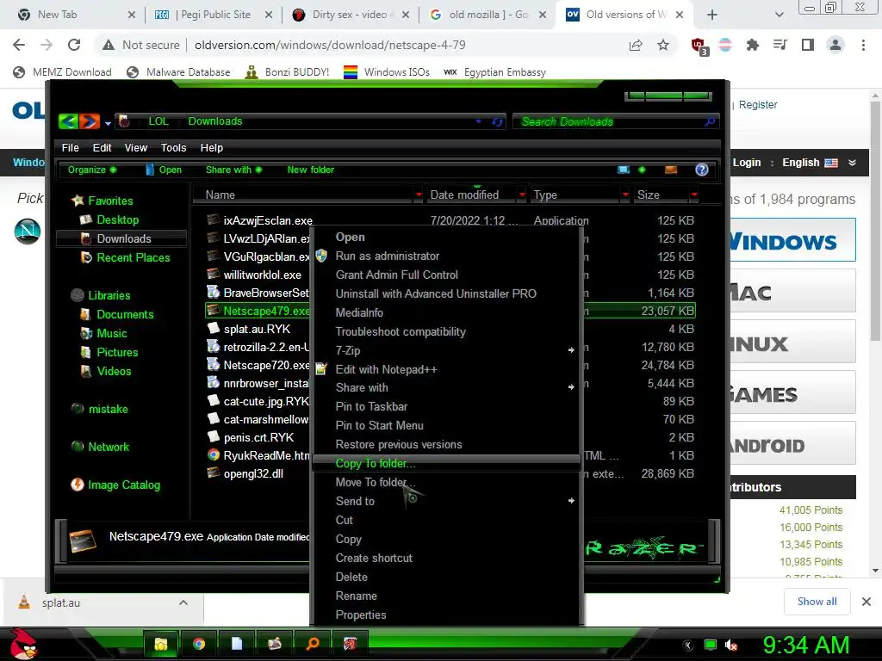
Task: Open the address bar history dropdown in Explorer
Action: click(479, 120)
